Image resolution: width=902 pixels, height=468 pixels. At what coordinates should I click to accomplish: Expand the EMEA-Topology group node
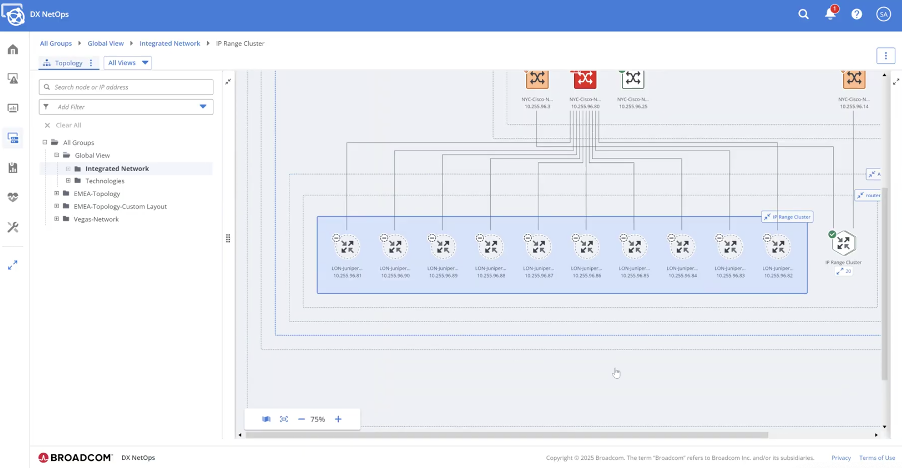click(57, 193)
